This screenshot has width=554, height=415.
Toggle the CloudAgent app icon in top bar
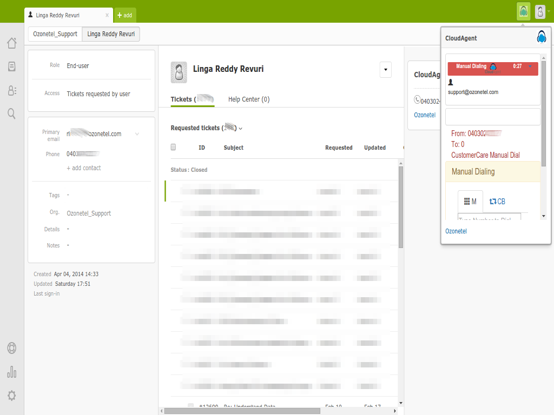click(x=523, y=11)
